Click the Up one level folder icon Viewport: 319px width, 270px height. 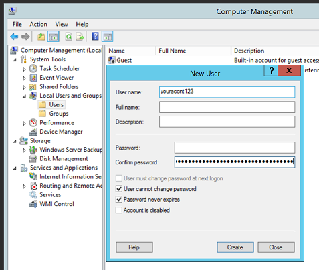pyautogui.click(x=41, y=37)
